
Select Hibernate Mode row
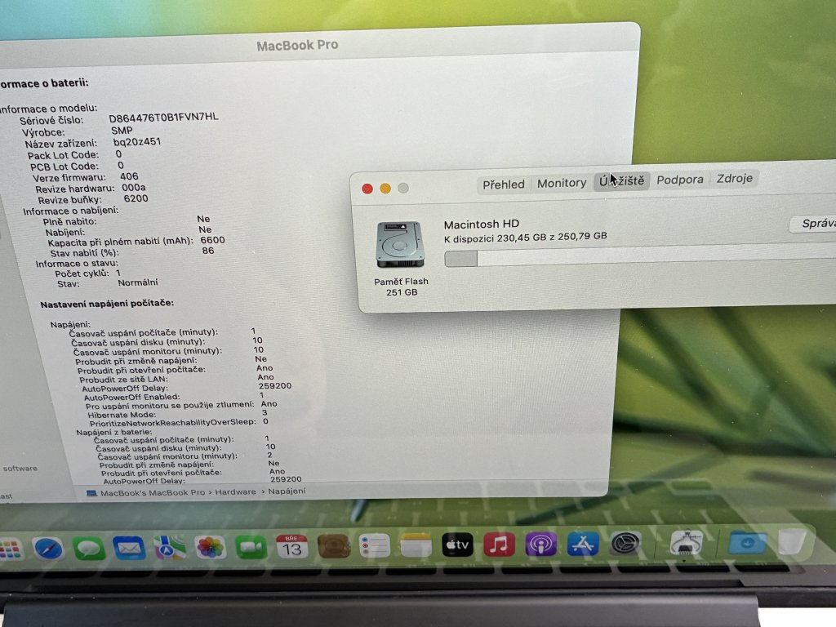click(177, 414)
